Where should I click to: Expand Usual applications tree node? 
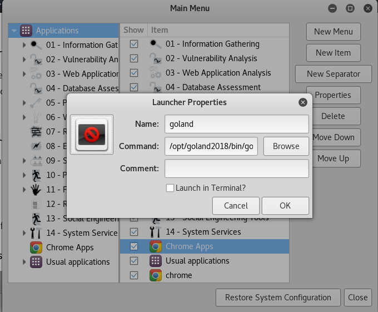click(24, 262)
